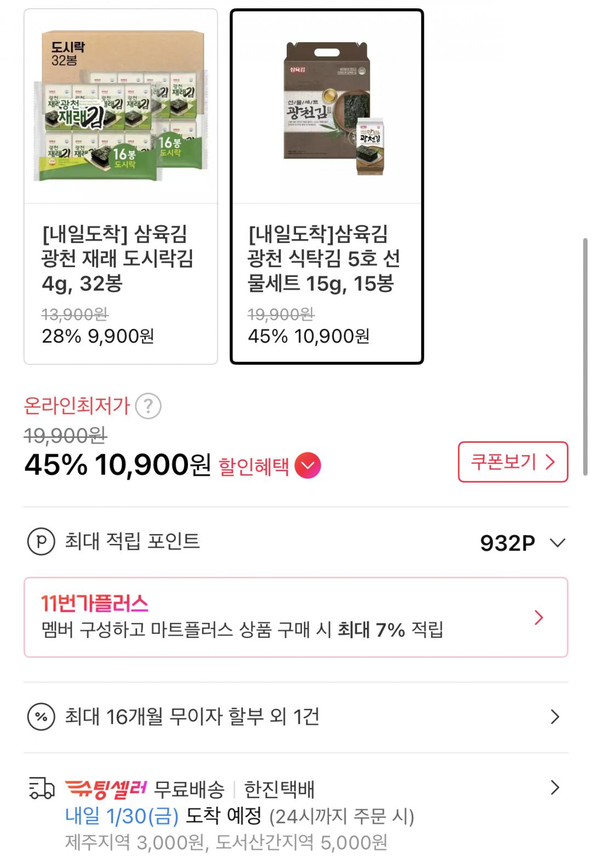Open the 11번가플러스 banner arrow
Viewport: 592px width, 863px height.
click(x=539, y=618)
